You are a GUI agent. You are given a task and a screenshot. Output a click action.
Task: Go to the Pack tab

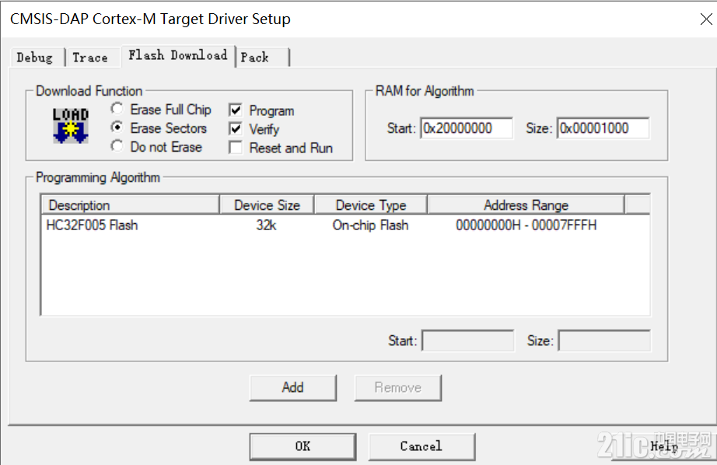[x=262, y=58]
